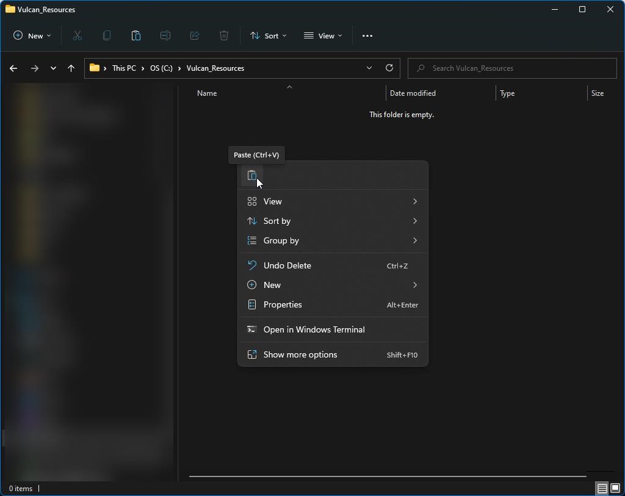Click the Copy icon in toolbar

pos(107,36)
